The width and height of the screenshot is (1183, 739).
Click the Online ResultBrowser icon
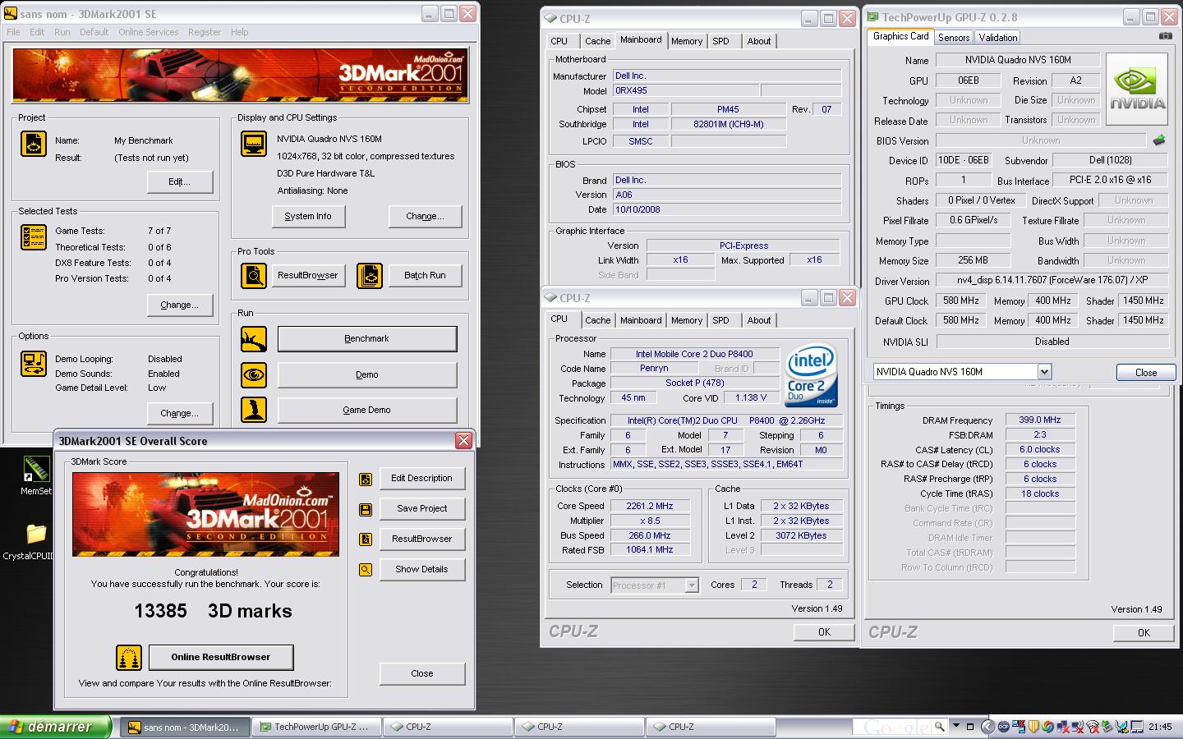coord(129,657)
